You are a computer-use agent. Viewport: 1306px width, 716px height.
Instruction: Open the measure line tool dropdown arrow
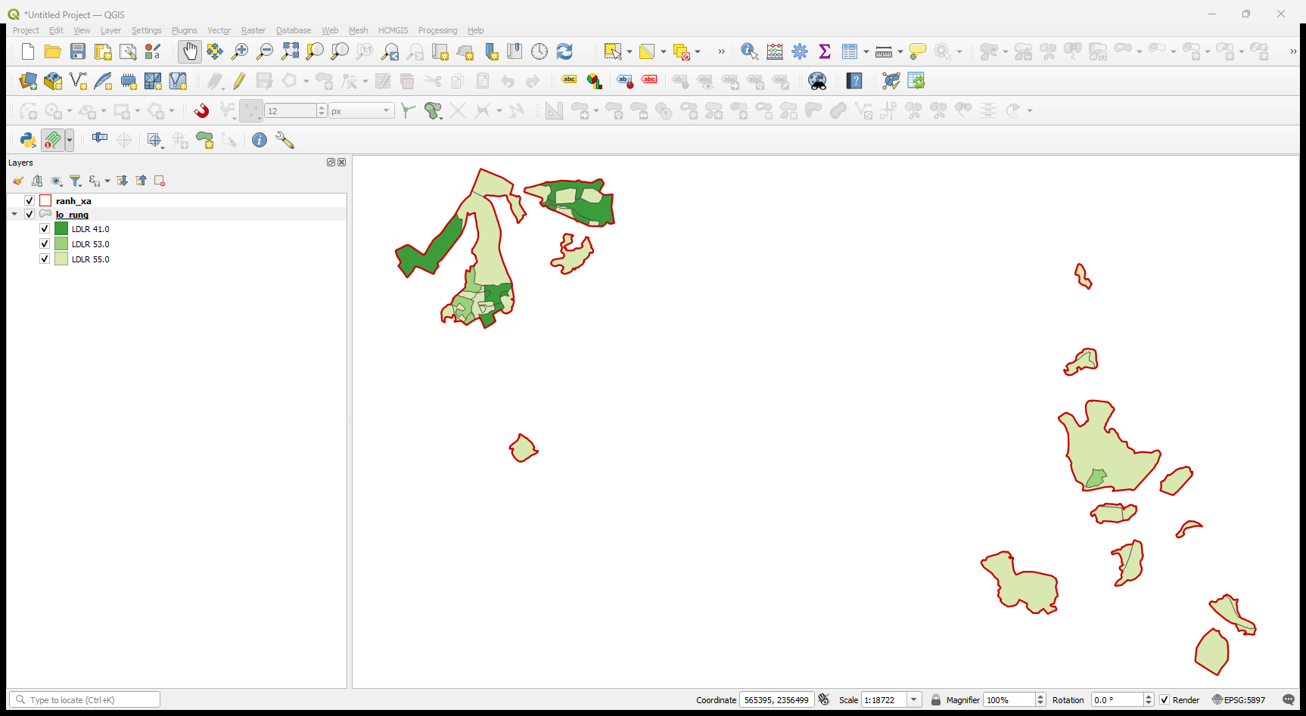(x=900, y=51)
